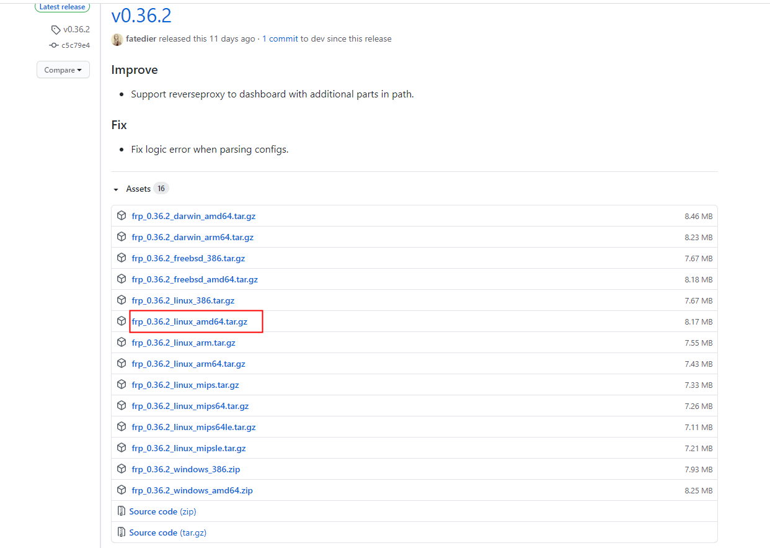770x548 pixels.
Task: Click package icon beside frp_0.36.2_linux_arm64.tar.gz
Action: [x=122, y=364]
